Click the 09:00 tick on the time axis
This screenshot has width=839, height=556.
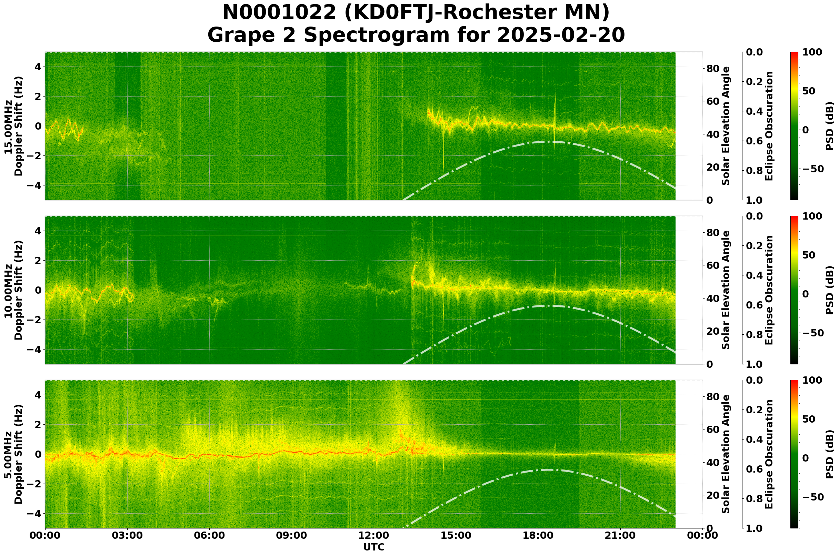point(292,535)
